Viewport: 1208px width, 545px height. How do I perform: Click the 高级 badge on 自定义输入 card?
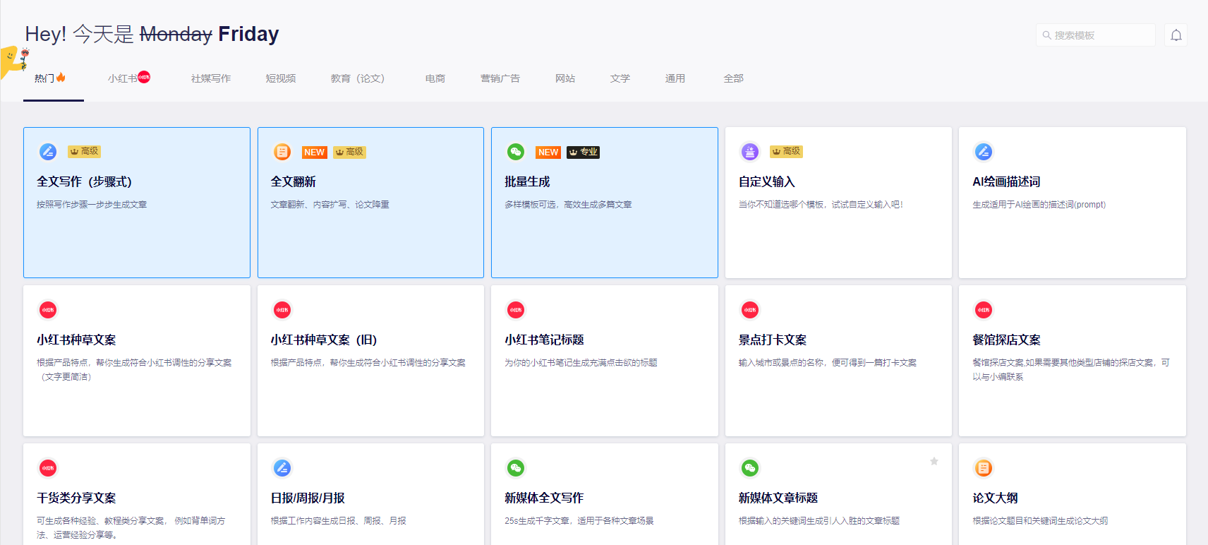[786, 151]
